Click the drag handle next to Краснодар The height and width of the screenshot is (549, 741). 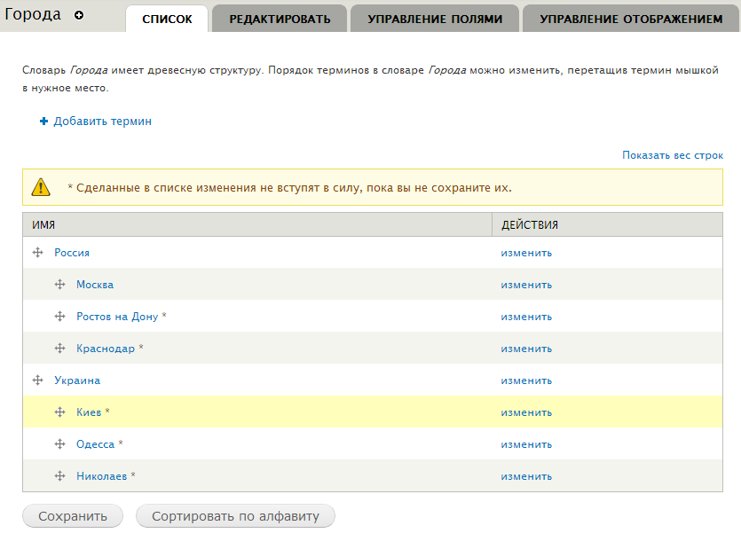point(60,349)
